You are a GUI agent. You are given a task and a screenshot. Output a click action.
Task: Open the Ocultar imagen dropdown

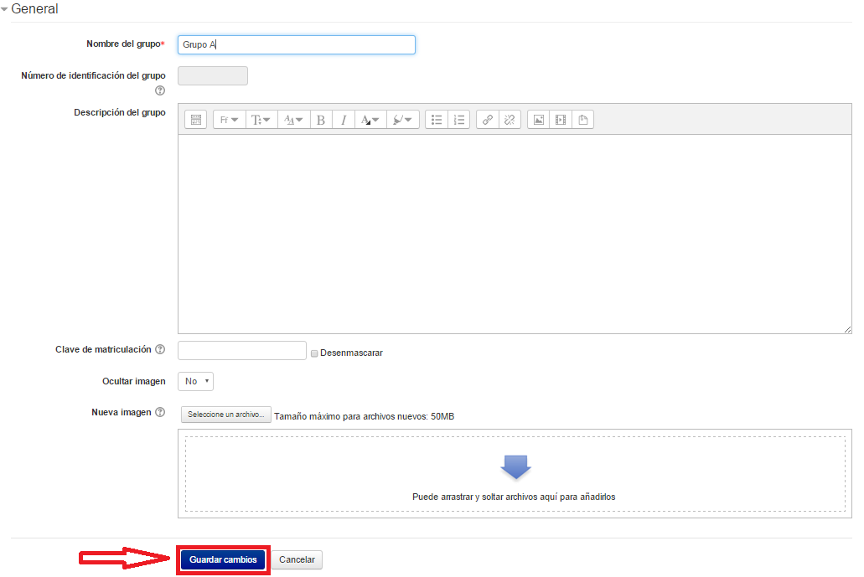[x=196, y=381]
